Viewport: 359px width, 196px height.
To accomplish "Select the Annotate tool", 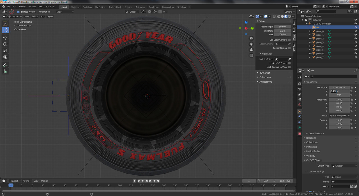I will coord(5,65).
